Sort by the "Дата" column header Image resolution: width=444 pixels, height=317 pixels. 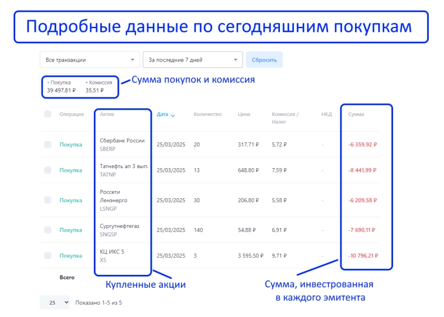pyautogui.click(x=162, y=114)
